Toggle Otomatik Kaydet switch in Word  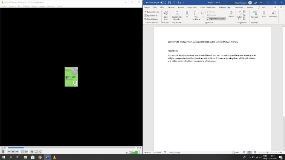[x=163, y=3]
